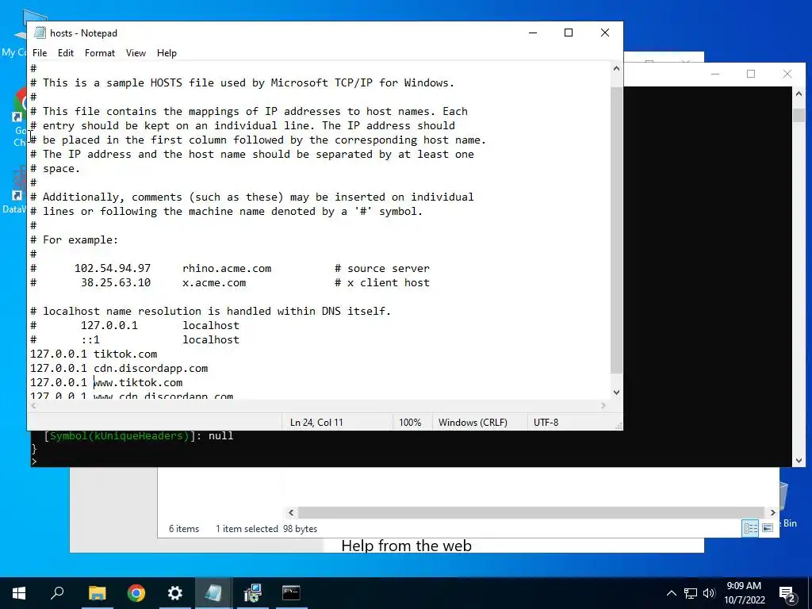Open the Windows Start menu
This screenshot has width=812, height=609.
[19, 593]
